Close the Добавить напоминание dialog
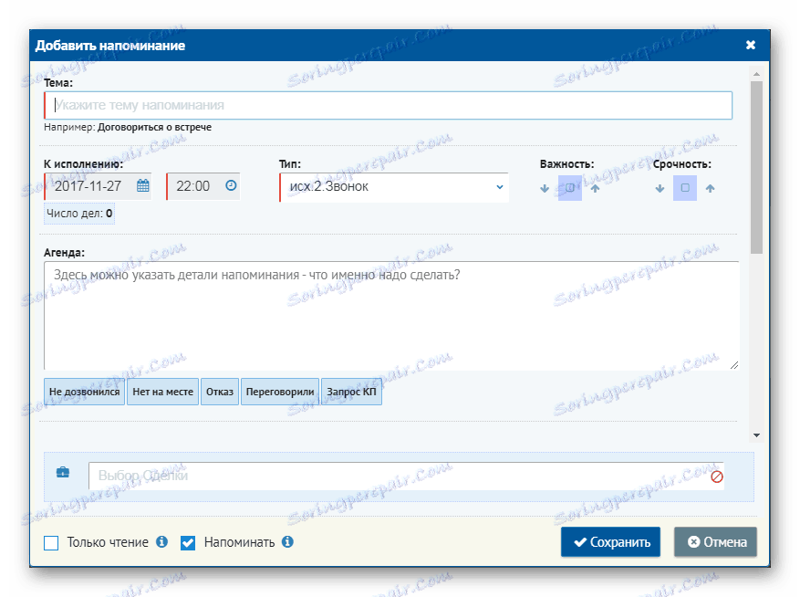 coord(751,45)
